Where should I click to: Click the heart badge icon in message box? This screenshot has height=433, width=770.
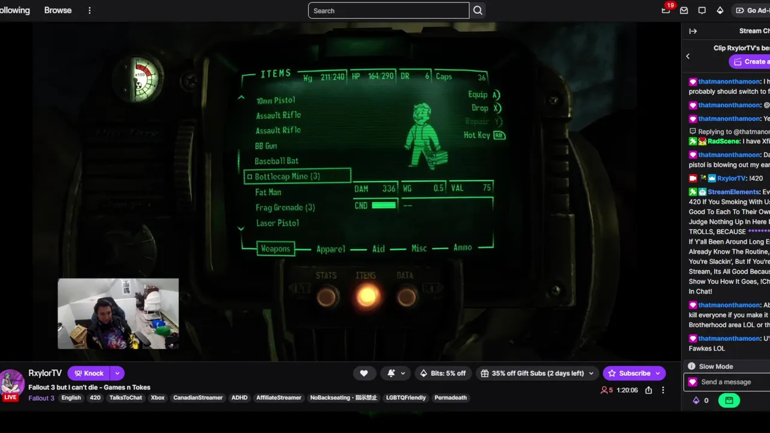[x=692, y=382]
